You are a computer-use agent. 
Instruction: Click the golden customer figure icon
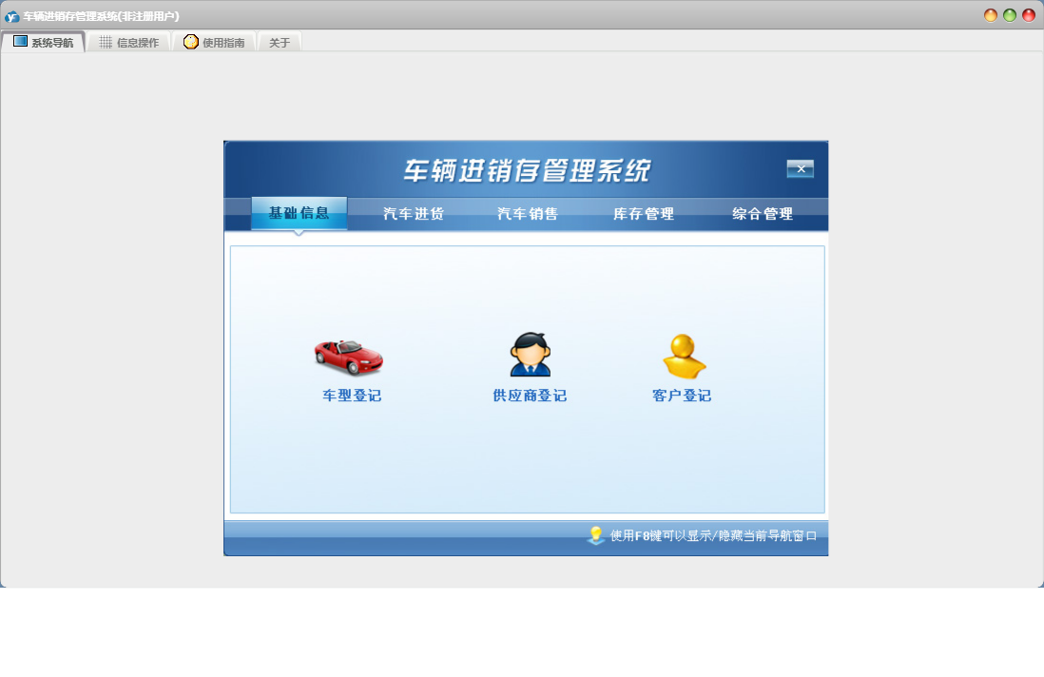[x=684, y=357]
